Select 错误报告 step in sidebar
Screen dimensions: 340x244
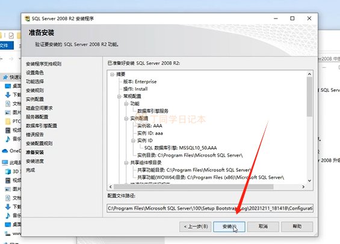(35, 135)
